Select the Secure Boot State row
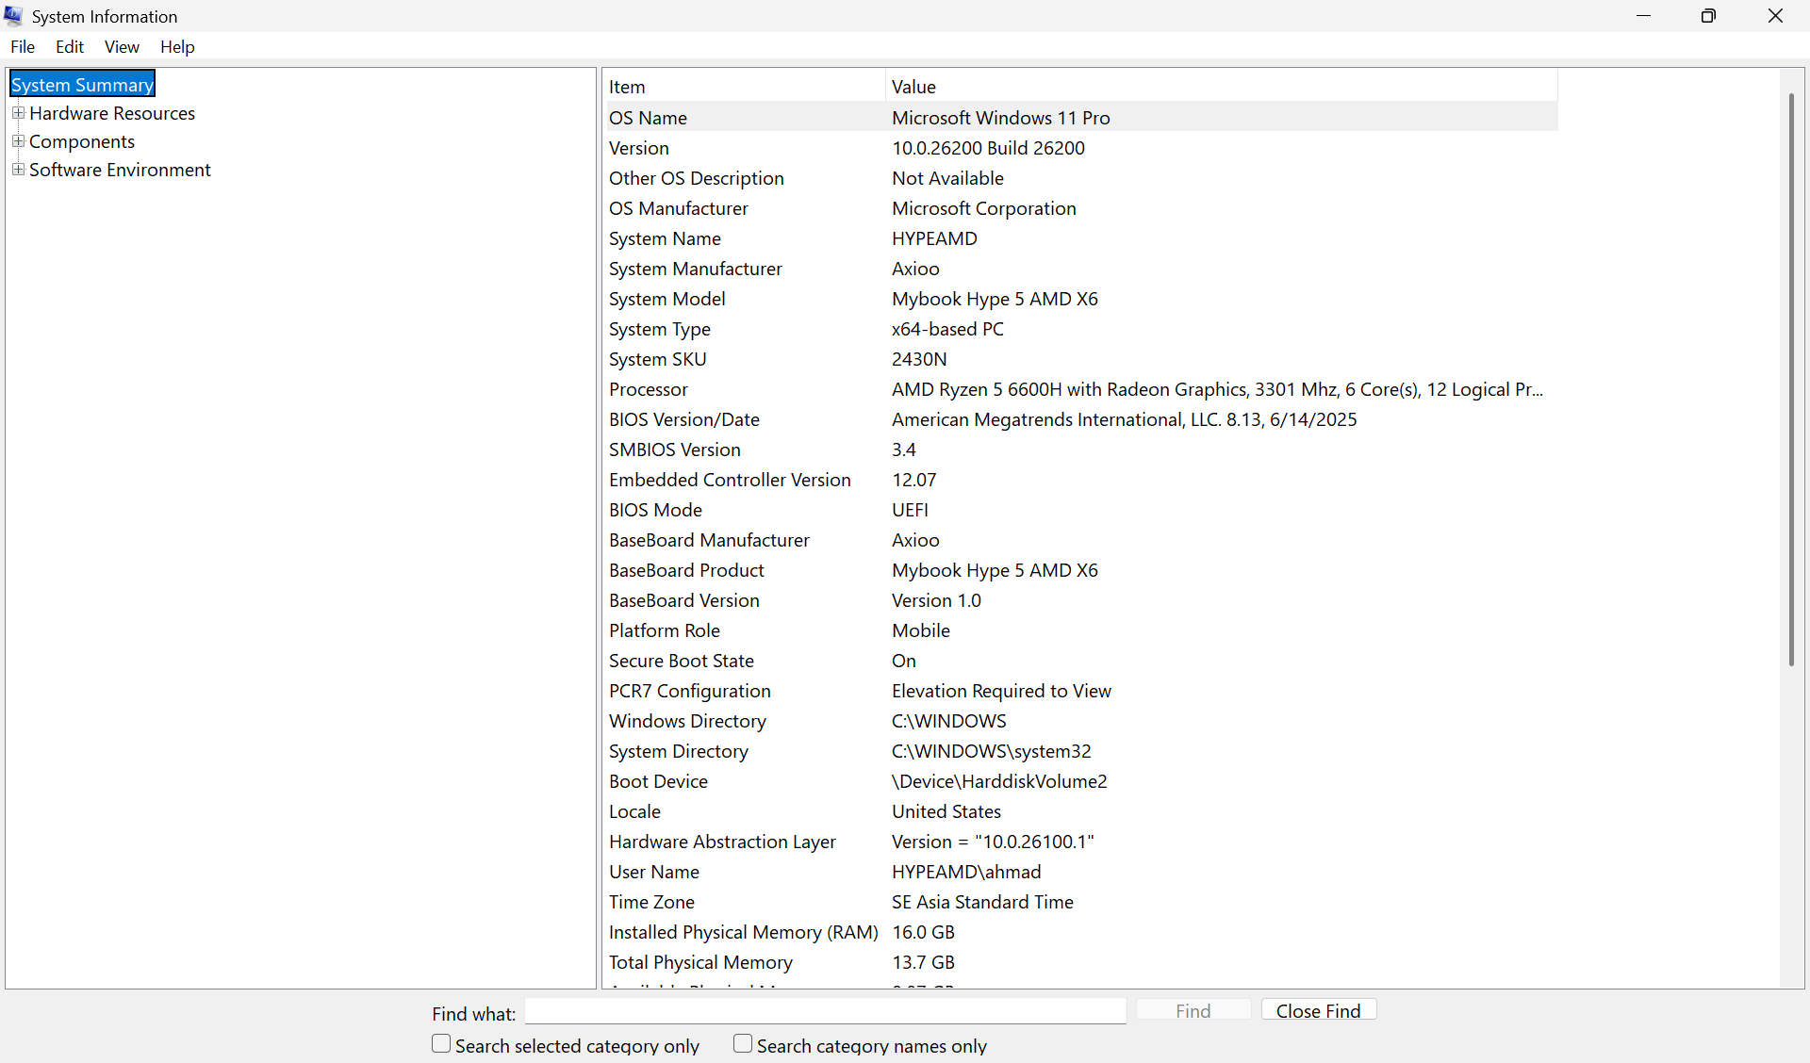The height and width of the screenshot is (1063, 1810). coord(1080,661)
